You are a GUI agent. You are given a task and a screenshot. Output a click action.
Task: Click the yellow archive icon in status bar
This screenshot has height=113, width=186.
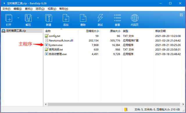pyautogui.click(x=126, y=110)
